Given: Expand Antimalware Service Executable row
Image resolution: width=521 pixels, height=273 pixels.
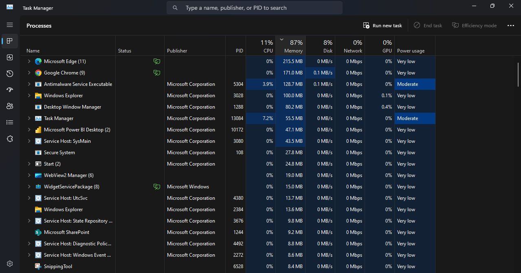Looking at the screenshot, I should click(29, 84).
